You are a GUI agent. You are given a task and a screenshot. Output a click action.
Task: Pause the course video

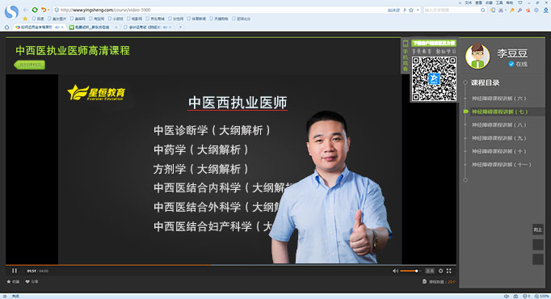[15, 271]
